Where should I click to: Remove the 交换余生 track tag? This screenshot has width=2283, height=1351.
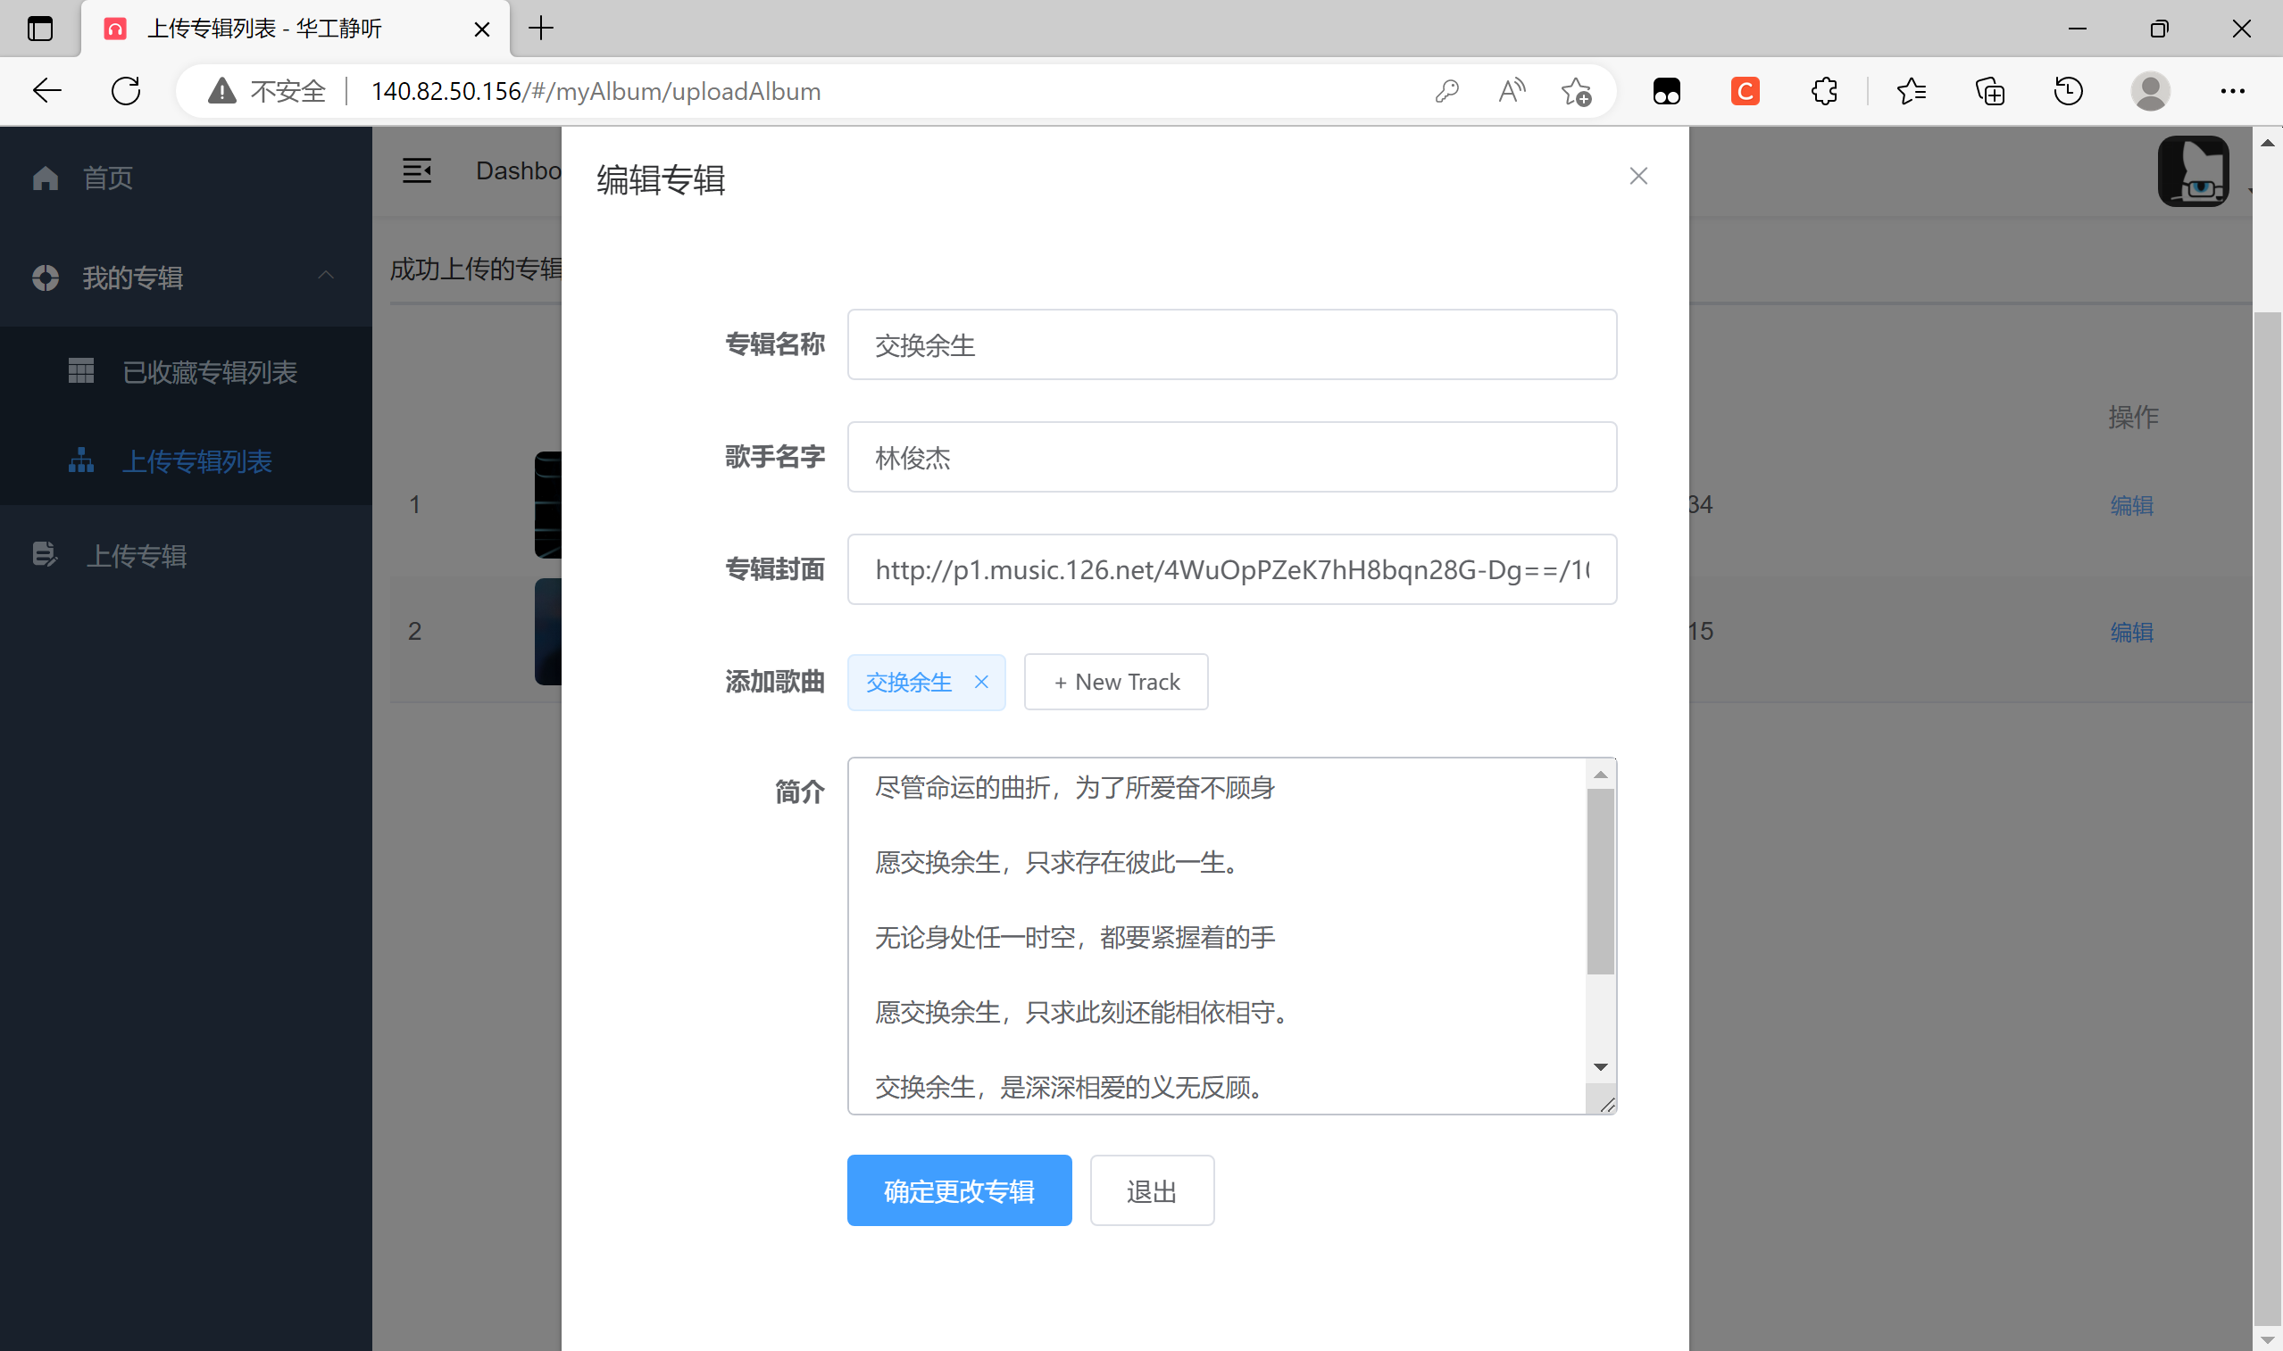[x=981, y=682]
